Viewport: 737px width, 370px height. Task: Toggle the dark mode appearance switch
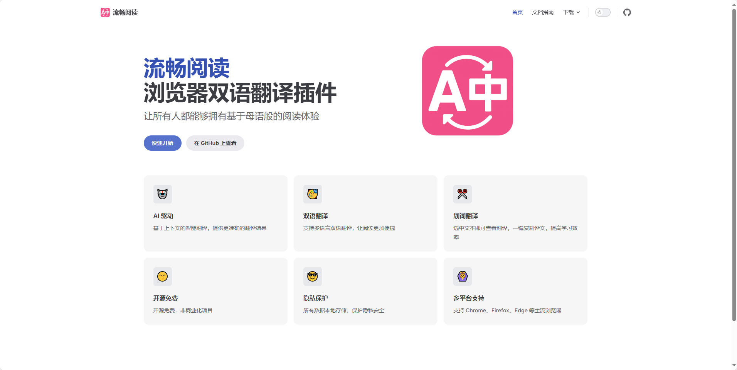602,12
